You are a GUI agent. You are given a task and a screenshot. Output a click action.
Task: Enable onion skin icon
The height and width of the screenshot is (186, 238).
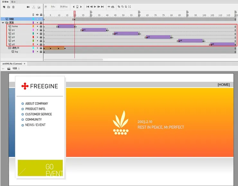(119, 7)
